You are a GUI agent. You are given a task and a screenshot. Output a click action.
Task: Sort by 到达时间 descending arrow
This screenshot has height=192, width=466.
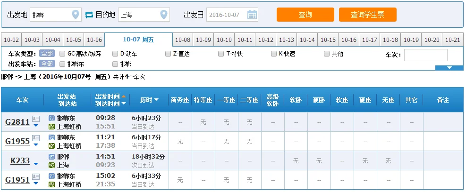point(124,104)
